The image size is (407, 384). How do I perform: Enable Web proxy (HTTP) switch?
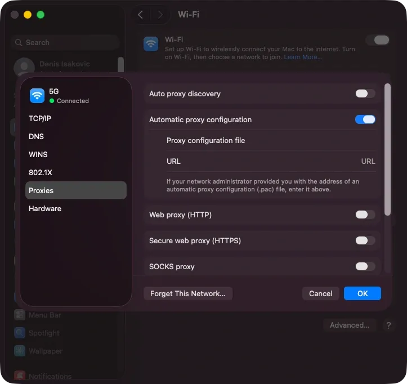pos(365,215)
